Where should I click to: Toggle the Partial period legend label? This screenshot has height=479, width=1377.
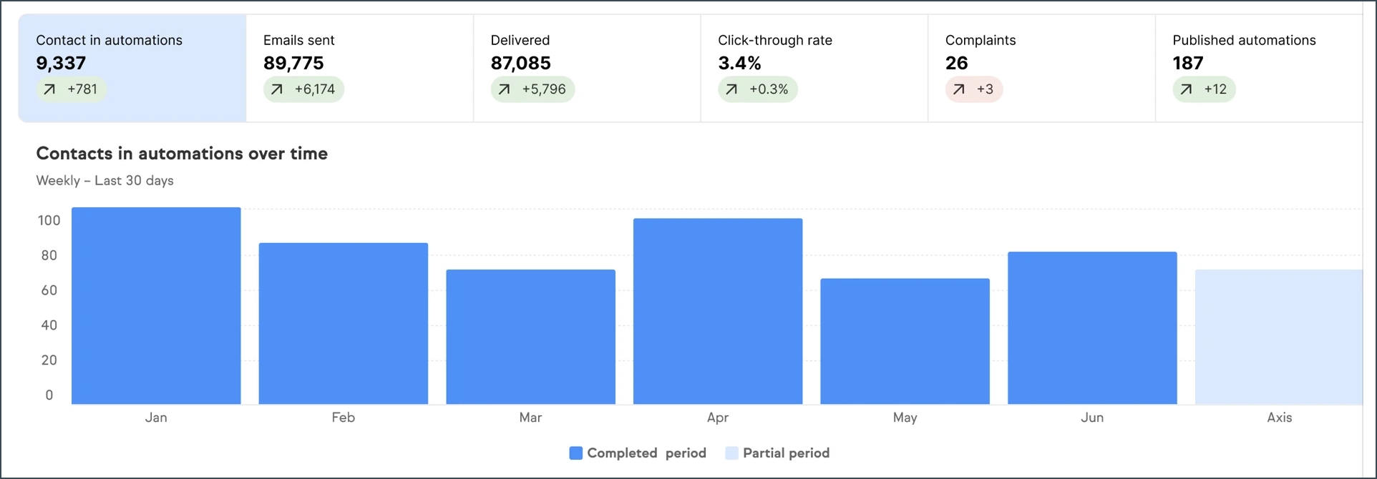click(786, 453)
